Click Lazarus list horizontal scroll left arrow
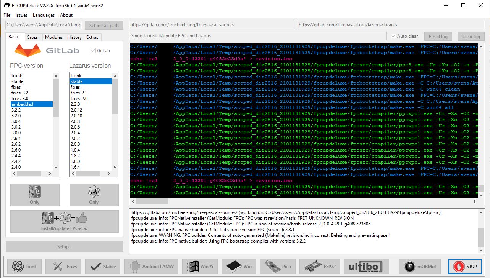The height and width of the screenshot is (278, 490). pyautogui.click(x=73, y=174)
